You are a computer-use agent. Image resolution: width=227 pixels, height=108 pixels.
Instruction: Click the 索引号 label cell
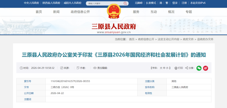tap(31, 81)
